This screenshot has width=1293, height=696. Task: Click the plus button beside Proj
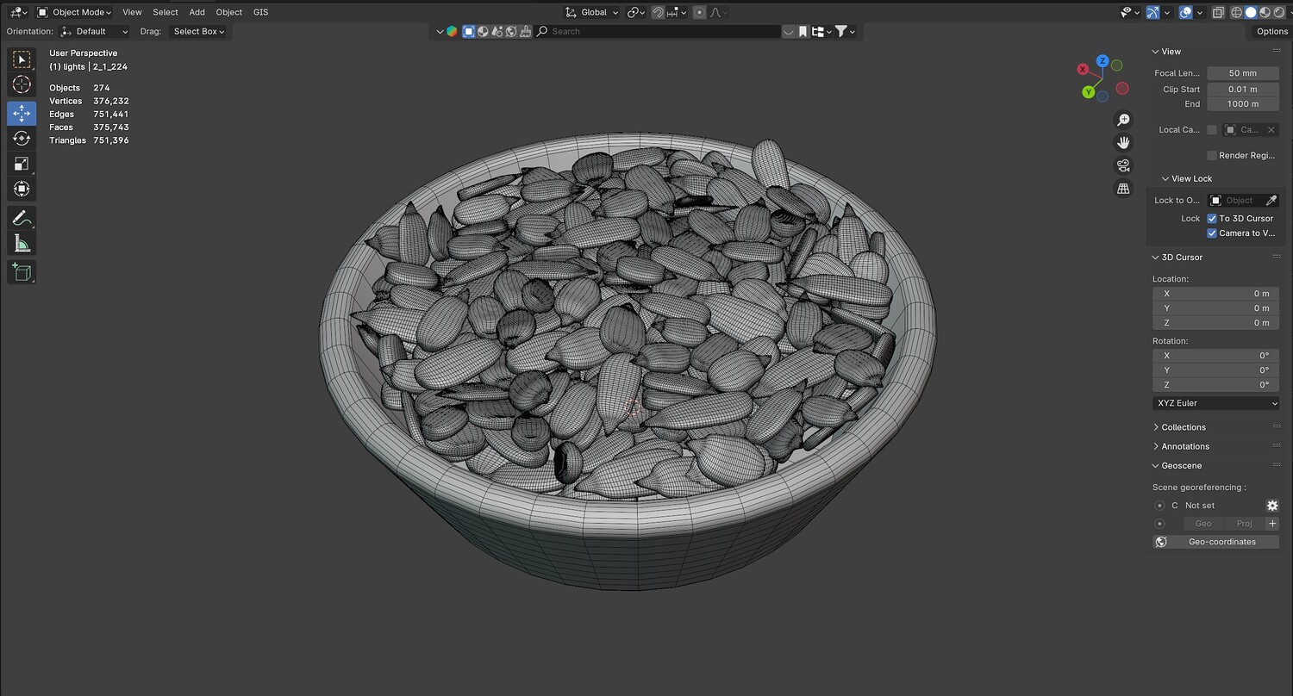tap(1272, 524)
